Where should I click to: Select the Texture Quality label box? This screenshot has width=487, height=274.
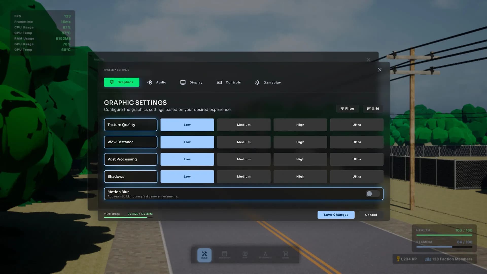[131, 125]
